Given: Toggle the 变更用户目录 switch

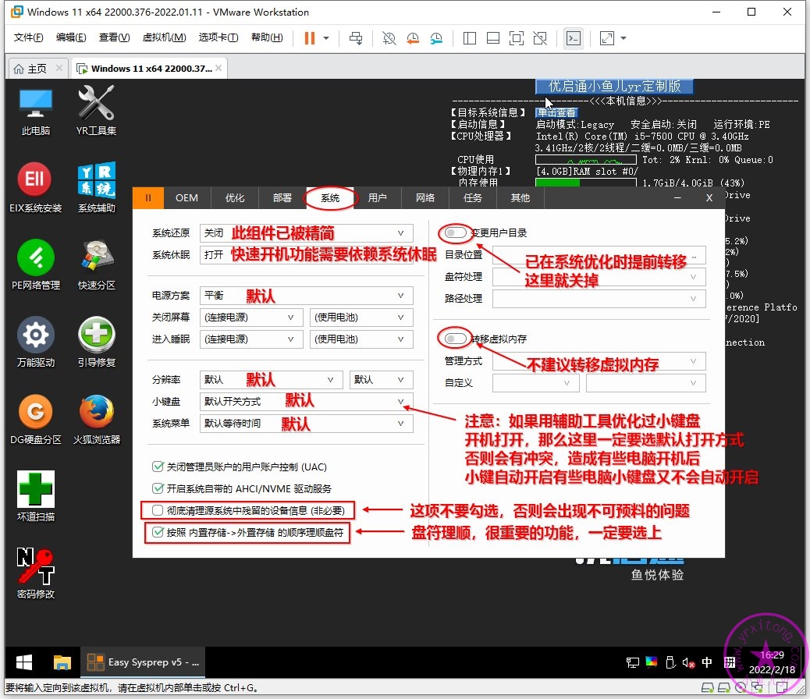Looking at the screenshot, I should pos(455,233).
